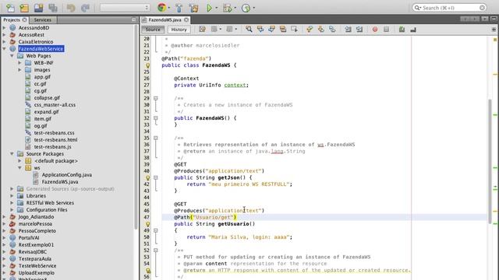499x280 pixels.
Task: Click the Undo arrow icon
Action: click(71, 8)
